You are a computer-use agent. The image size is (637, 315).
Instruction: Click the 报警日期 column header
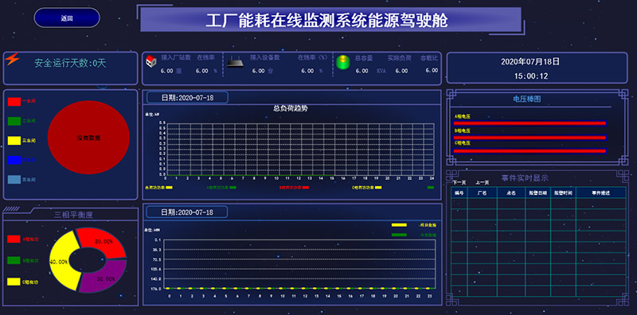click(x=538, y=193)
